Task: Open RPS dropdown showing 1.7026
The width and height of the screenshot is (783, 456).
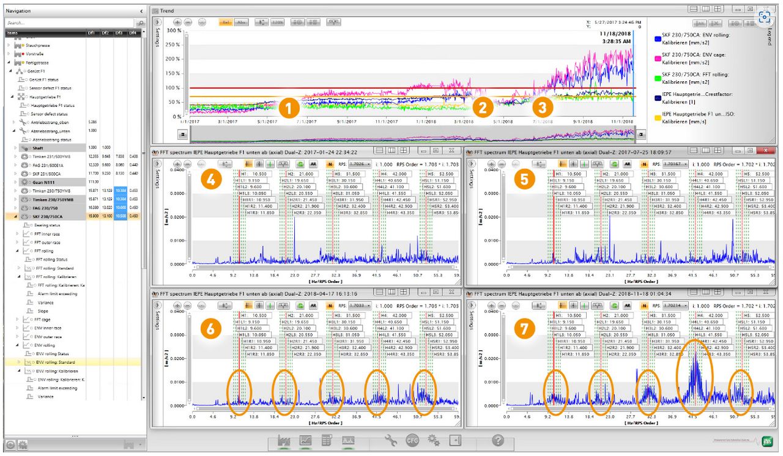Action: click(x=360, y=164)
